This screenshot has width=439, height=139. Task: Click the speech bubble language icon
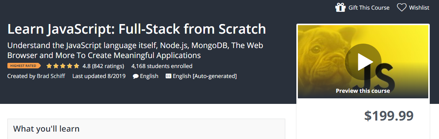136,76
